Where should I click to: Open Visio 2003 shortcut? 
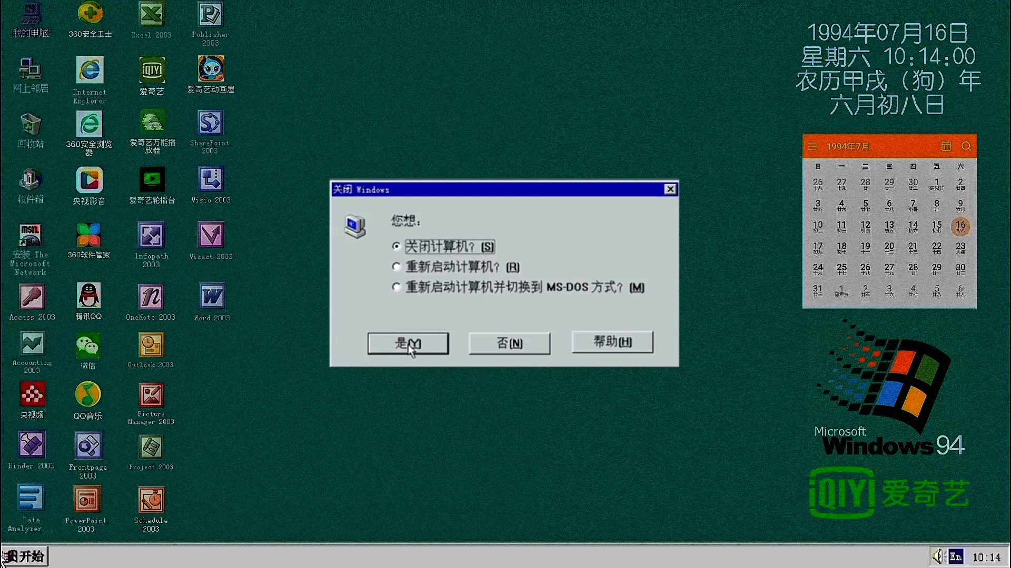(211, 185)
